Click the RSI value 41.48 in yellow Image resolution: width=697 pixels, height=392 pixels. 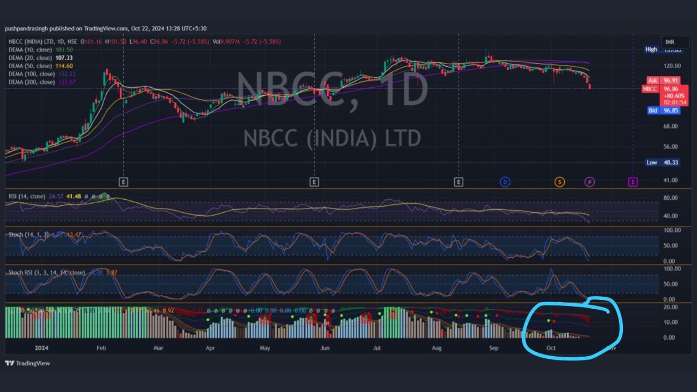[74, 196]
